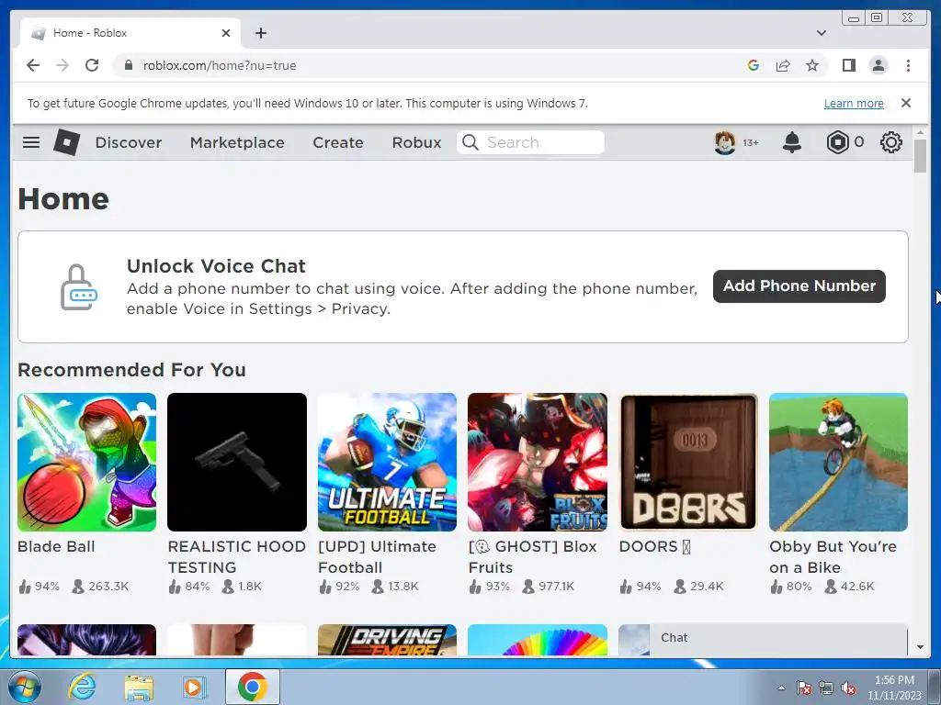Image resolution: width=941 pixels, height=705 pixels.
Task: Open the settings gear in Roblox header
Action: point(890,142)
